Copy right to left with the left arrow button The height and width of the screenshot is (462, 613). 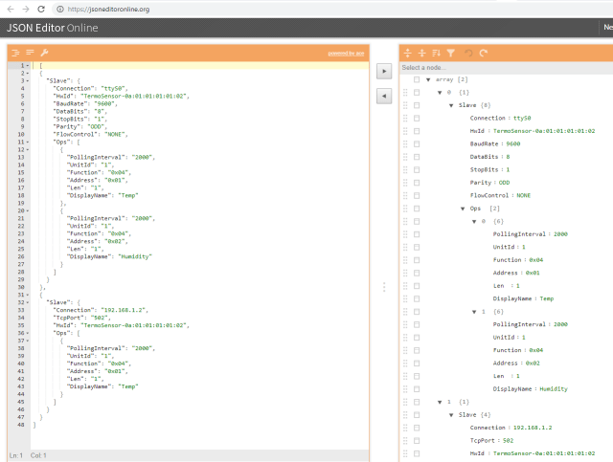tap(384, 96)
